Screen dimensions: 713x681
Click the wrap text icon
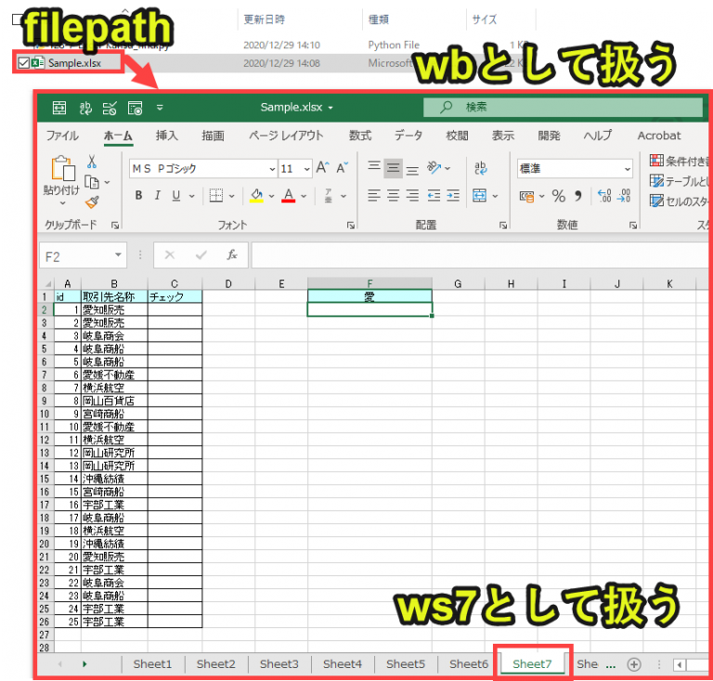coord(481,168)
